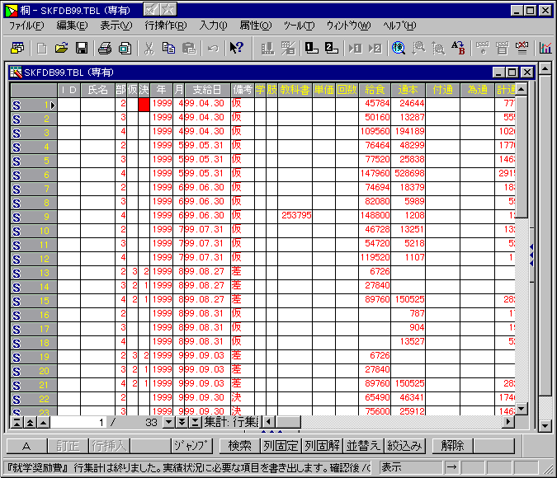Open the ファイル(F) menu
The height and width of the screenshot is (478, 557).
click(x=26, y=26)
